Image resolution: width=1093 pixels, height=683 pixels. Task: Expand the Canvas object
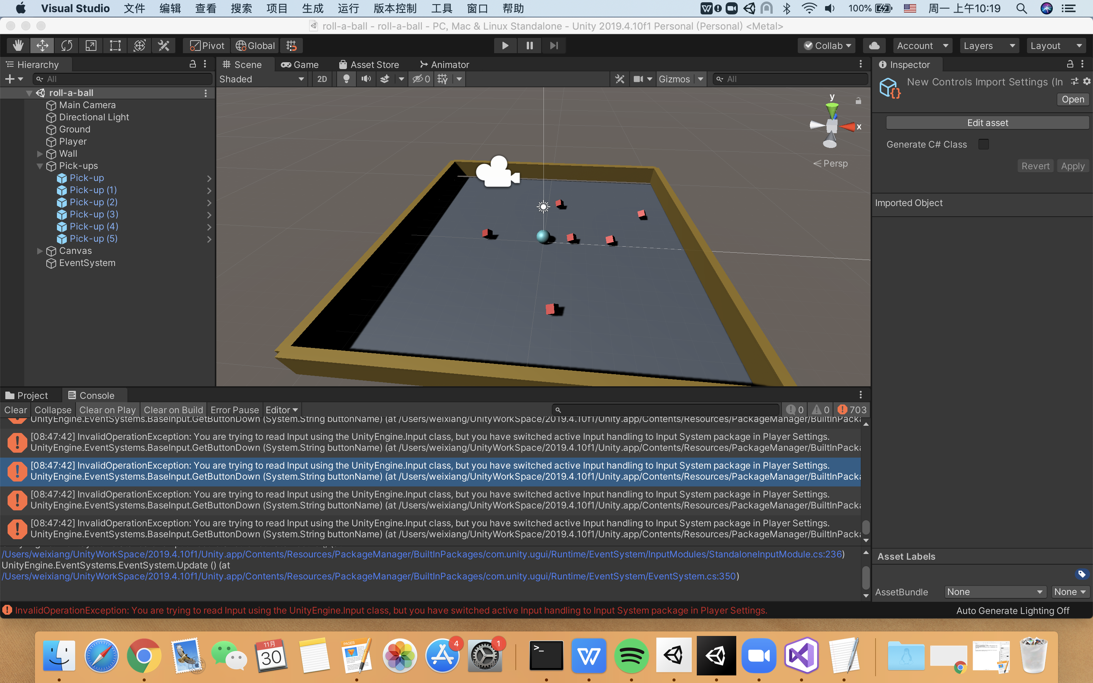[40, 251]
